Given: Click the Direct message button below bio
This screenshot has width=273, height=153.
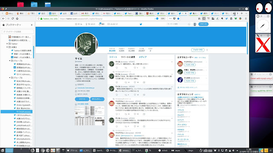Looking at the screenshot, I should tap(97, 99).
